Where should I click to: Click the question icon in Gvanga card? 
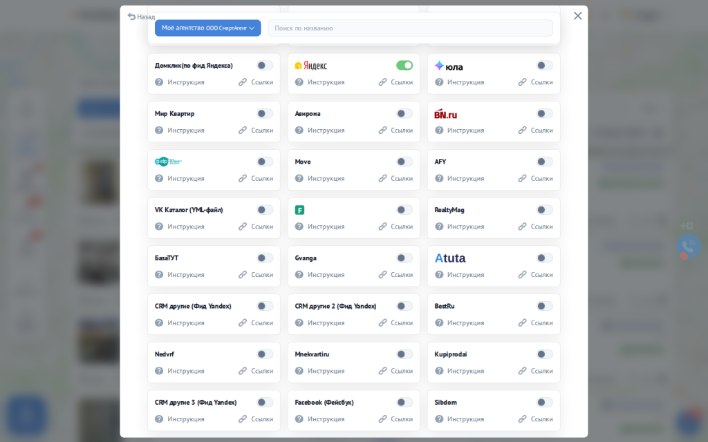tap(299, 275)
